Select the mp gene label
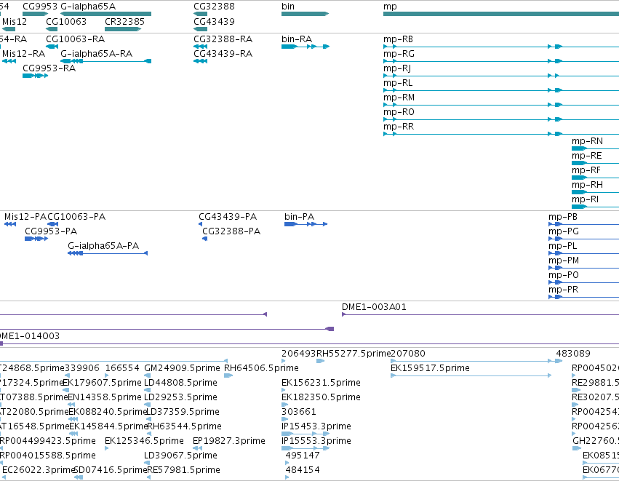619x481 pixels. [390, 7]
